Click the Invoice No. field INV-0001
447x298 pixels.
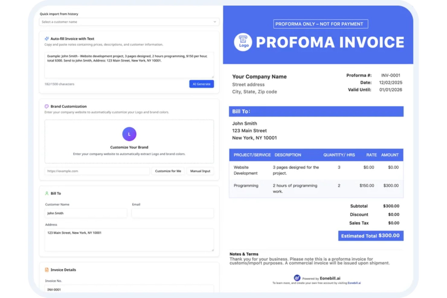pos(129,289)
